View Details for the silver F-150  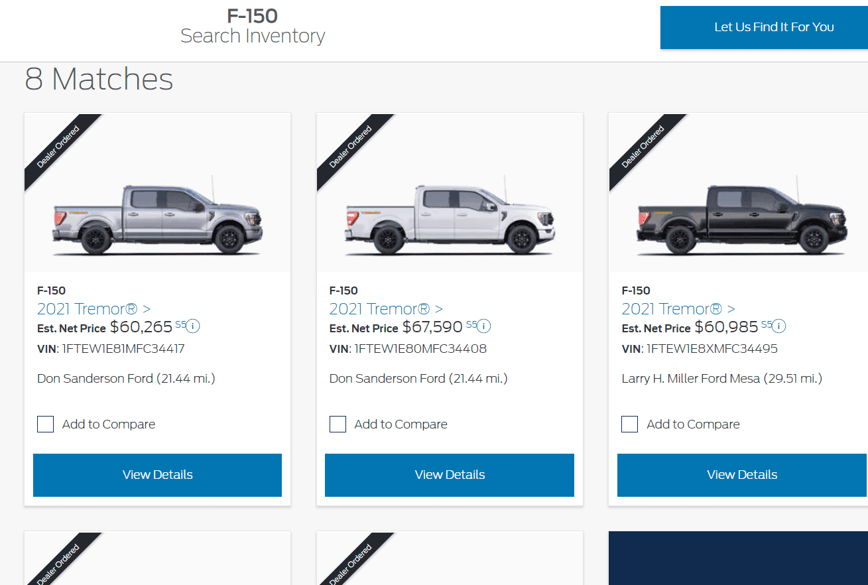tap(157, 475)
